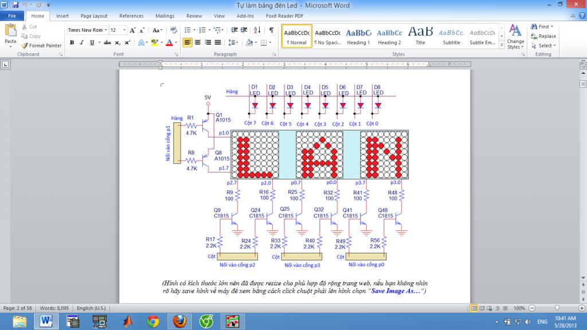Switch to Outline view
Screen dimensions: 587x330
pos(498,308)
